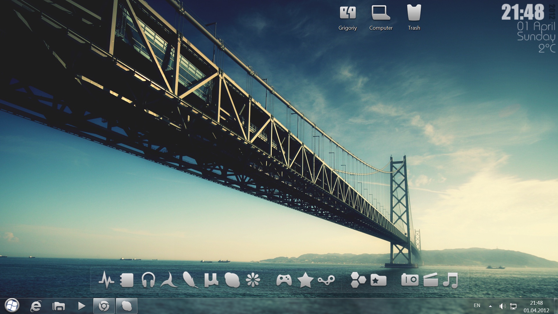Open the ICQ flower icon in dock
558x314 pixels.
pyautogui.click(x=253, y=280)
